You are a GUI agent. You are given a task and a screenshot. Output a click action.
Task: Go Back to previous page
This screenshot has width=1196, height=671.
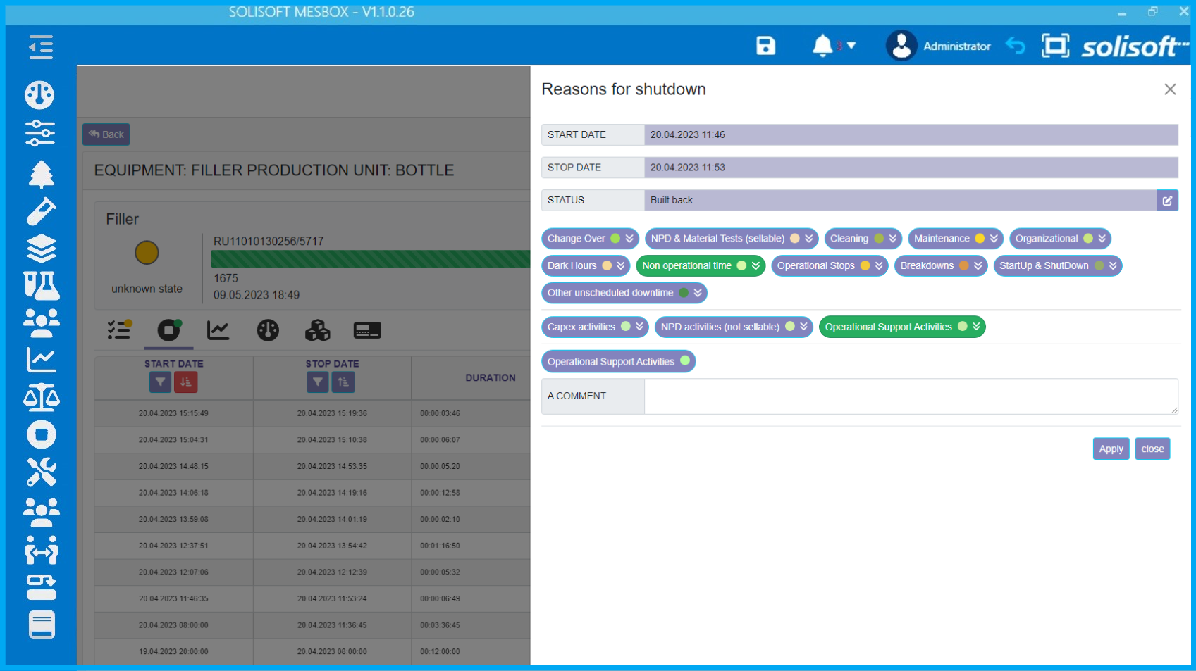(106, 134)
